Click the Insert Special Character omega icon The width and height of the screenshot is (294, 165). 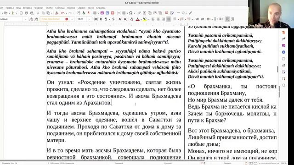tap(130, 13)
